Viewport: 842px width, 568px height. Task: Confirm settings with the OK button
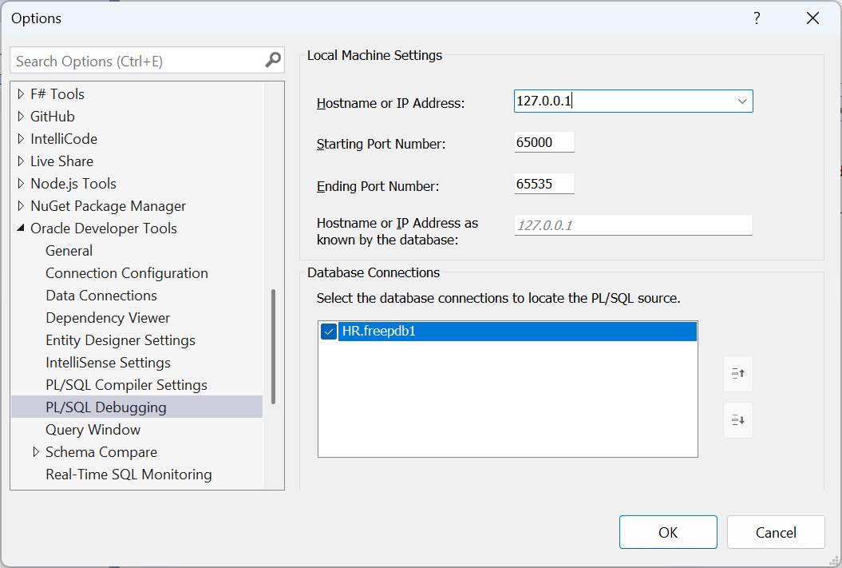668,531
